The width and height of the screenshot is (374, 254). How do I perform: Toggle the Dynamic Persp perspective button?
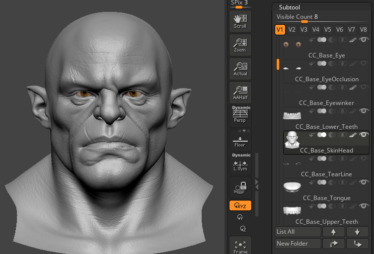click(240, 116)
